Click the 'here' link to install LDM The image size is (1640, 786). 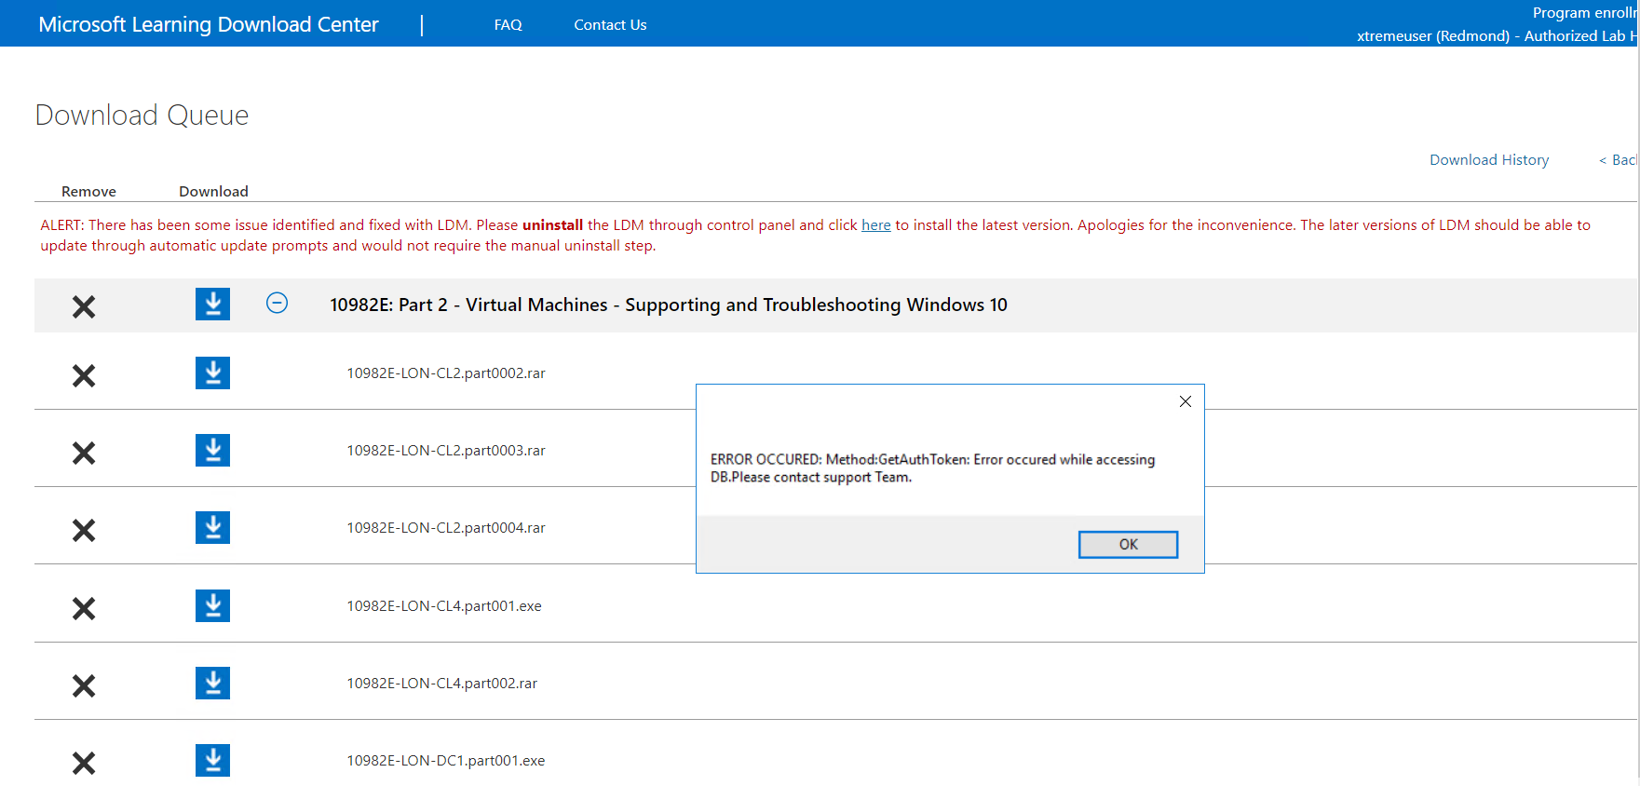(875, 225)
